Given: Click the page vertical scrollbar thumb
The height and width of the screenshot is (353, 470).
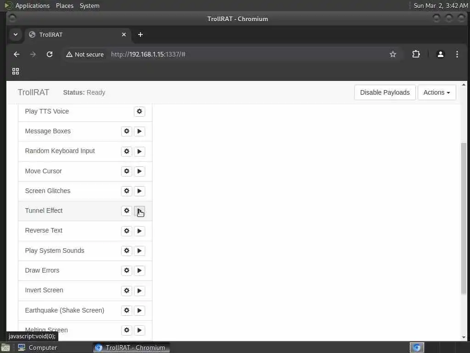Looking at the screenshot, I should point(464,218).
